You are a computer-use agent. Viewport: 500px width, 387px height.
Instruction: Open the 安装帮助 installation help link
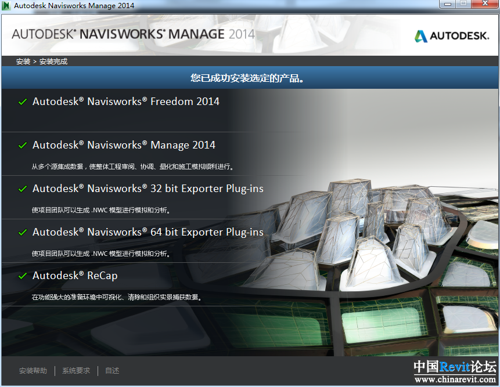pos(33,371)
